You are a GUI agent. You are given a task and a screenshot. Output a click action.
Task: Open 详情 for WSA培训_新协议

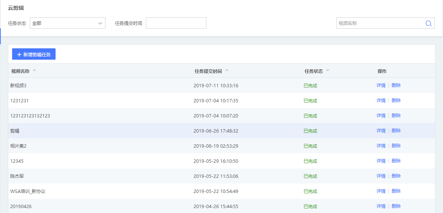[x=381, y=191]
